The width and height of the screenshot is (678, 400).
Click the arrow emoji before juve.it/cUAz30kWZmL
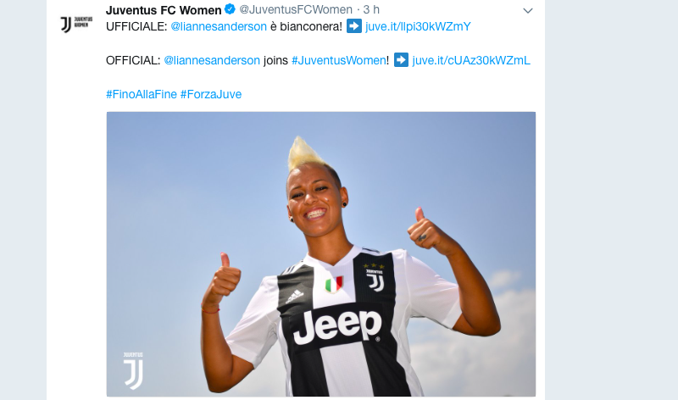pyautogui.click(x=401, y=59)
